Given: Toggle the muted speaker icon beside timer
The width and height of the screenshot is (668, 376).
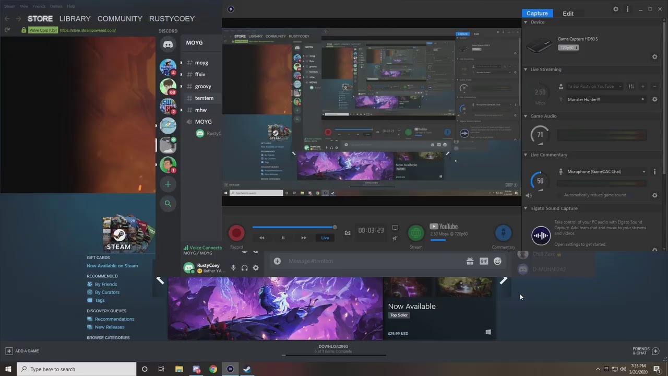Looking at the screenshot, I should pyautogui.click(x=395, y=238).
